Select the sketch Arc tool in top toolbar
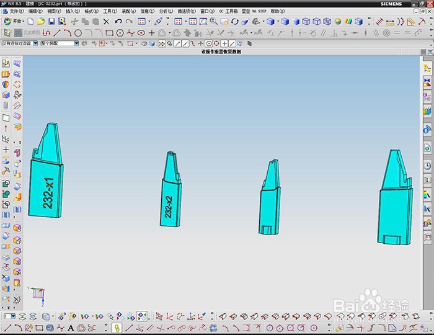The width and height of the screenshot is (434, 335). tap(68, 33)
